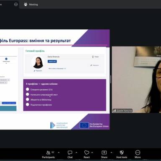Open the Chat panel icon

(70, 153)
